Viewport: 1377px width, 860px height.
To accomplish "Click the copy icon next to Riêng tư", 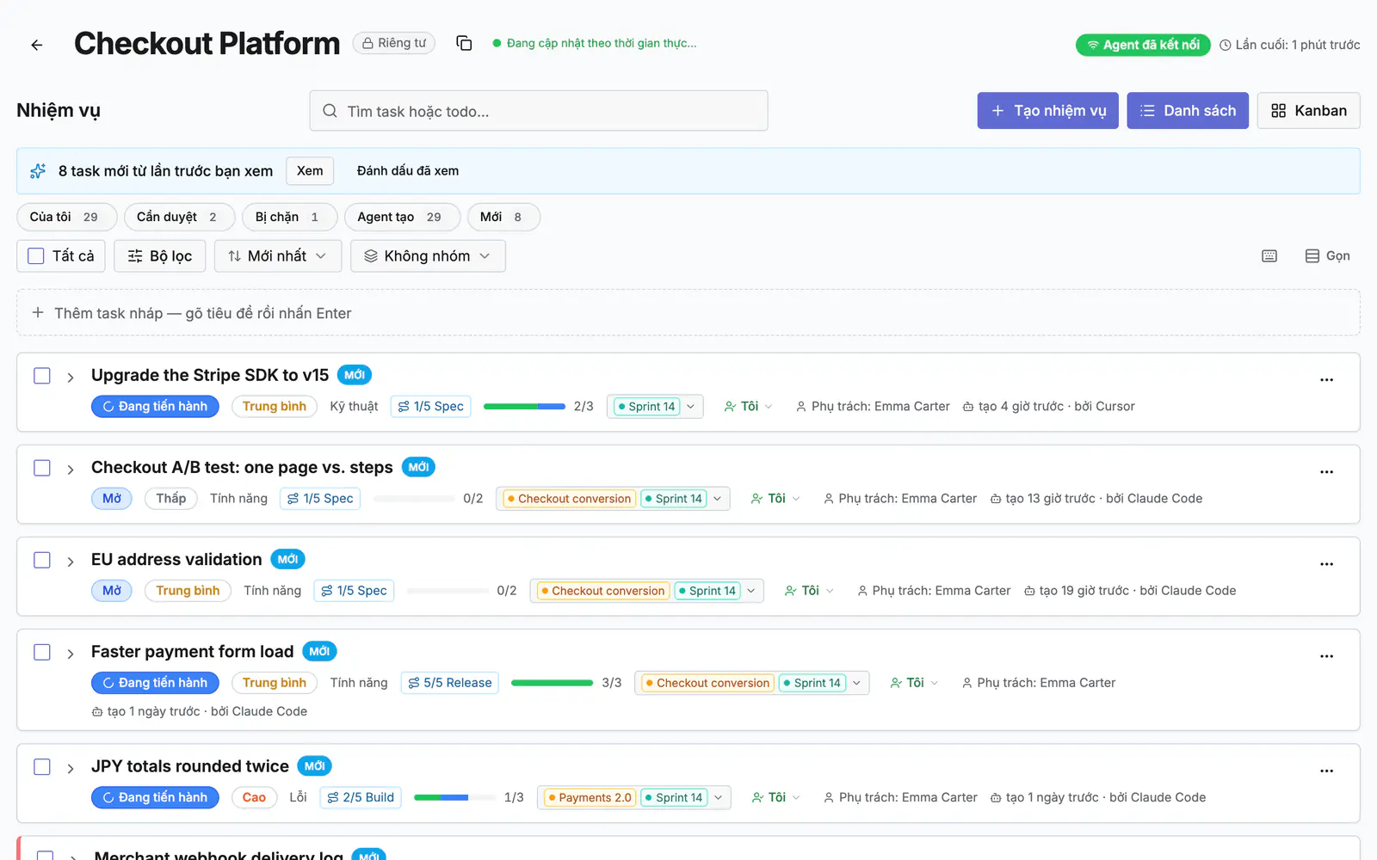I will pyautogui.click(x=464, y=43).
